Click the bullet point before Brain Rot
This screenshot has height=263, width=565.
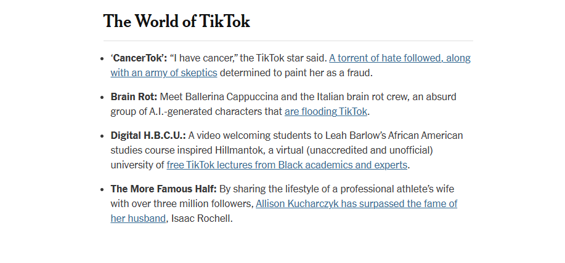pyautogui.click(x=102, y=98)
